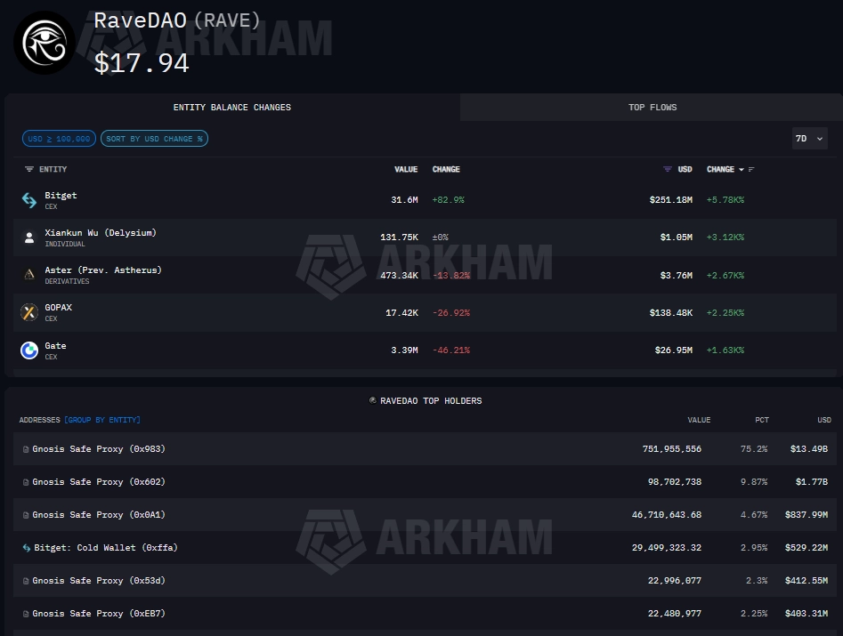Click the $17.94 price

(x=142, y=63)
